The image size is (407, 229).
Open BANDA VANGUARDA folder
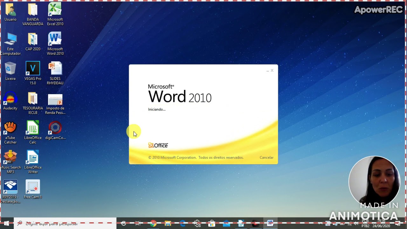click(x=33, y=14)
